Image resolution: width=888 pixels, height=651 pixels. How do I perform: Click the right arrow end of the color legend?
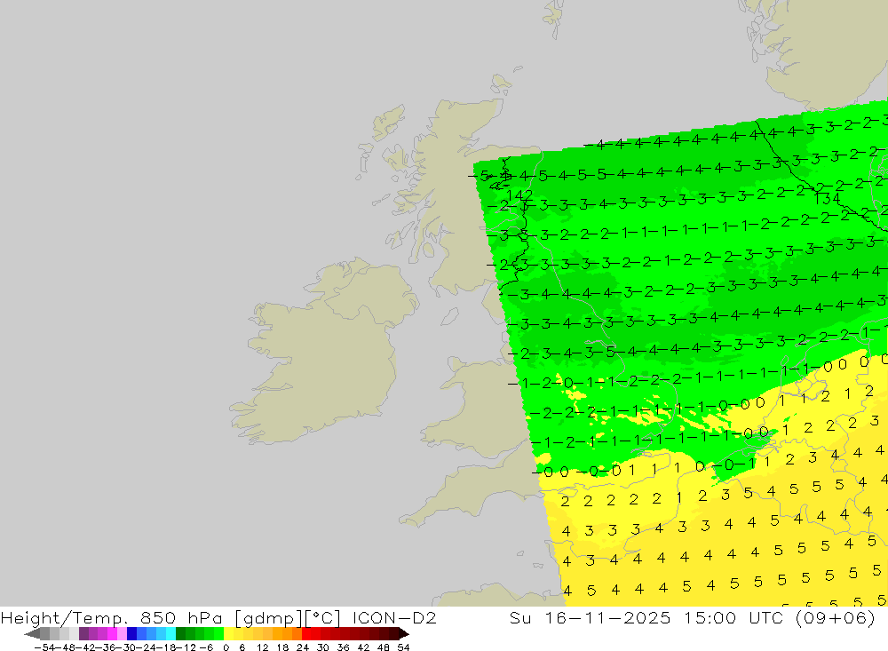tap(403, 634)
